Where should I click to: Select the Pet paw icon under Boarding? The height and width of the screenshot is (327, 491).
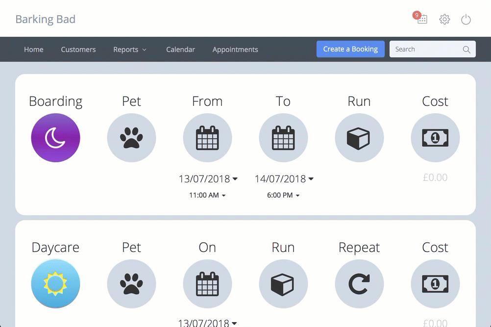131,138
